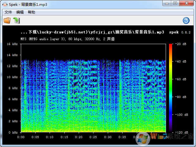Open the 编辑 menu
This screenshot has width=196, height=147.
click(x=20, y=12)
